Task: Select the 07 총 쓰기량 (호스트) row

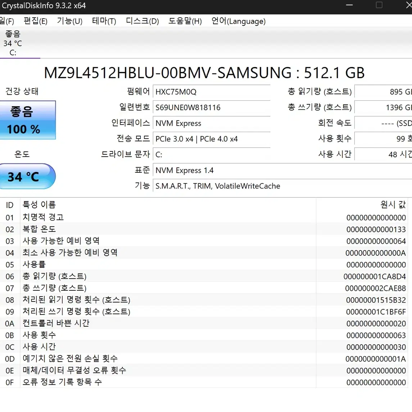Action: click(x=204, y=288)
